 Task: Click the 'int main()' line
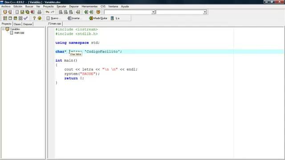(x=66, y=60)
